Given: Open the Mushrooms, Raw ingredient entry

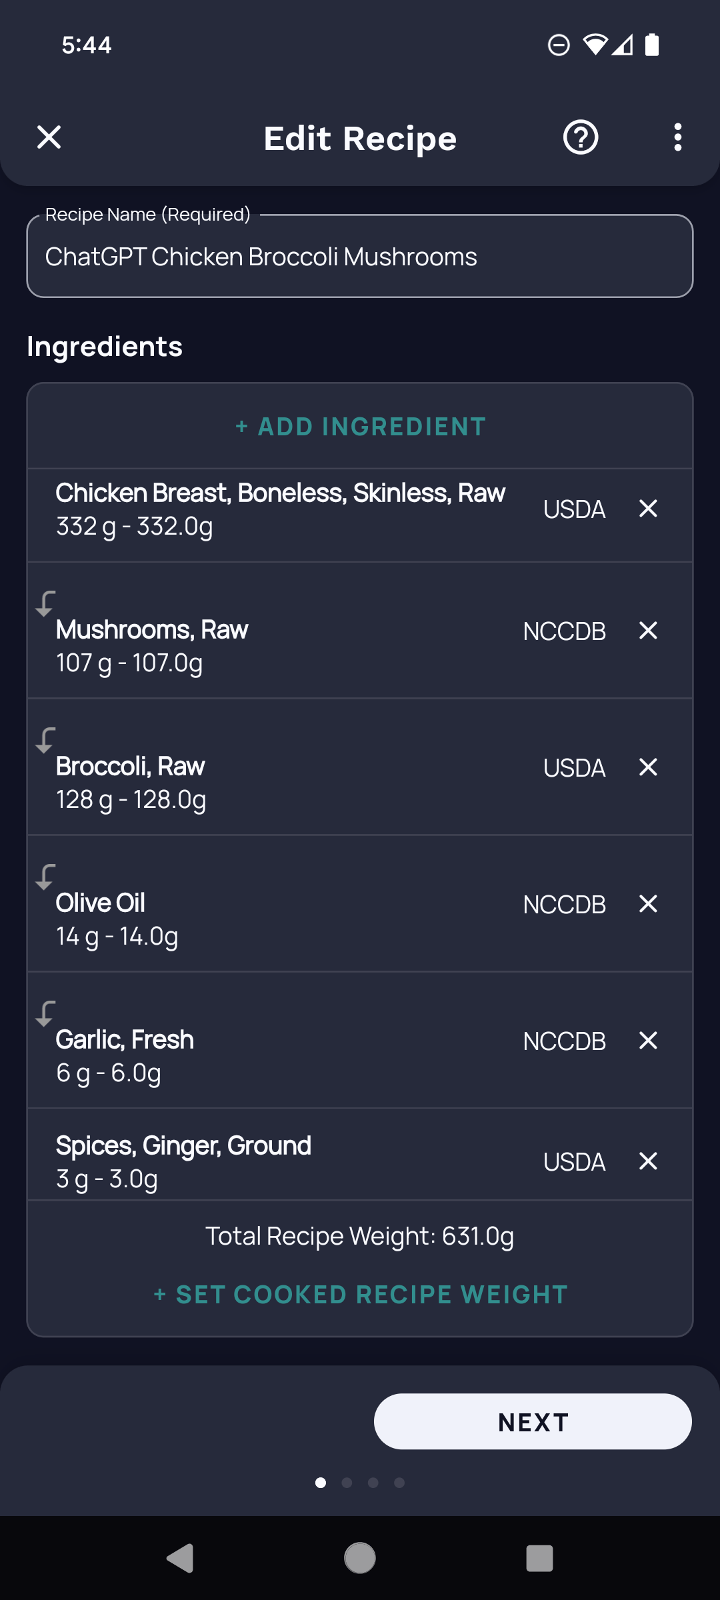Looking at the screenshot, I should pos(267,645).
